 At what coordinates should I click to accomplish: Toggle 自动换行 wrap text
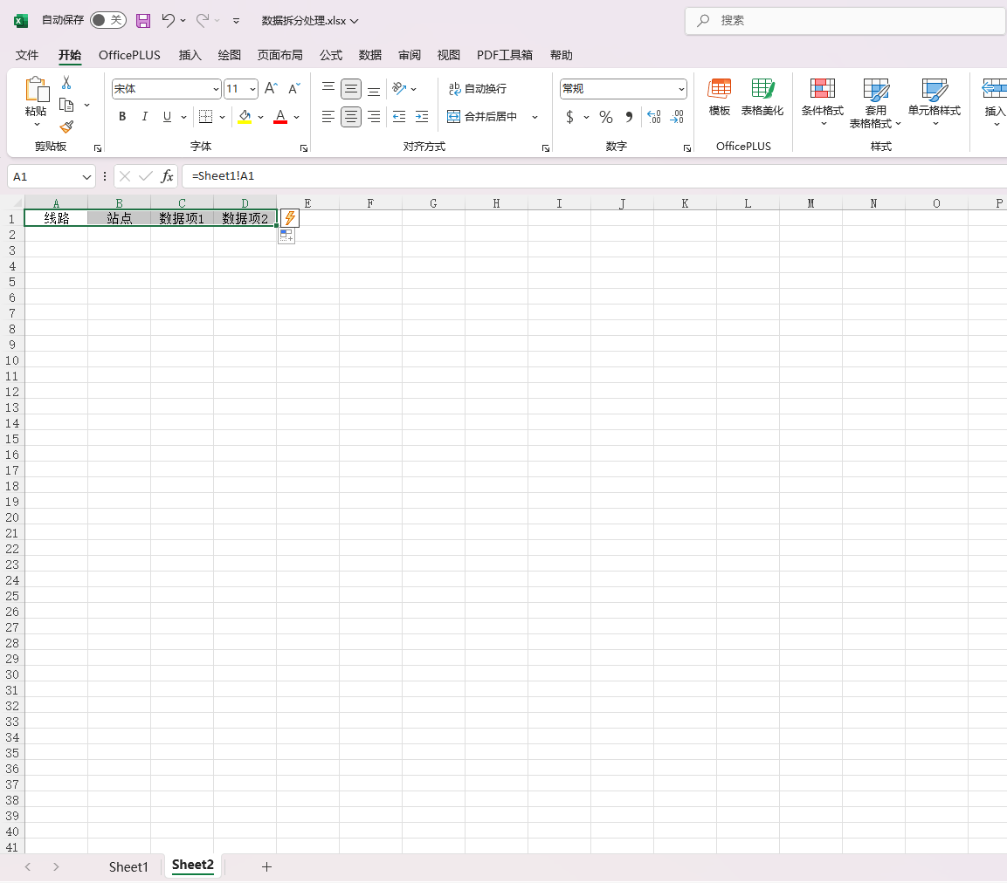477,88
